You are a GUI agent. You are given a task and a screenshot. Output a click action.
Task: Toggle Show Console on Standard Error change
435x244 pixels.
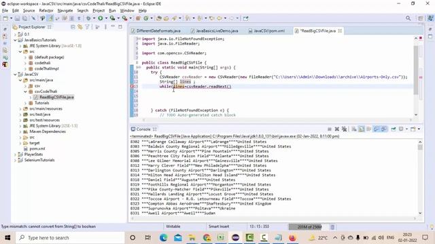click(x=383, y=129)
